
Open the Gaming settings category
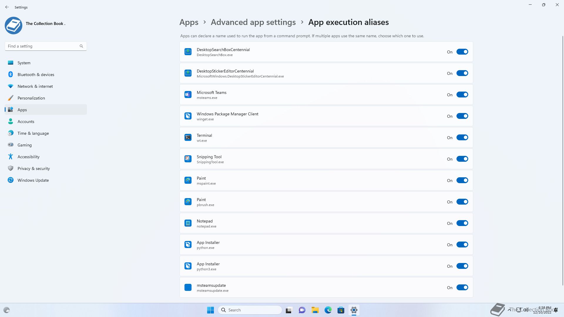click(46, 145)
